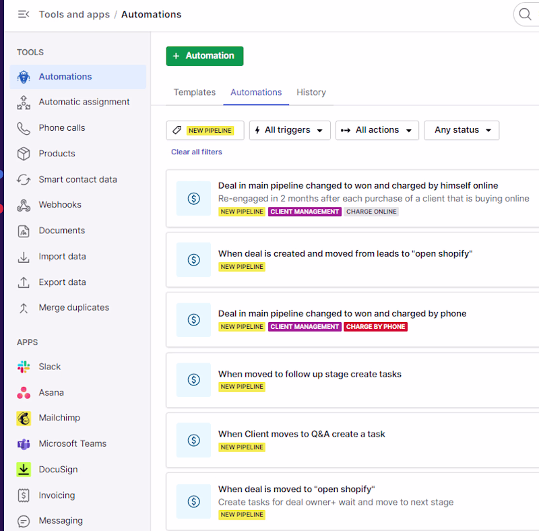Image resolution: width=539 pixels, height=531 pixels.
Task: Click 'Re-engaged in 2 months' description text
Action: [x=374, y=198]
